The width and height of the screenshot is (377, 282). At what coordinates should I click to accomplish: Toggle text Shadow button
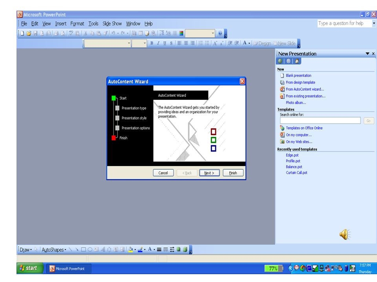171,43
